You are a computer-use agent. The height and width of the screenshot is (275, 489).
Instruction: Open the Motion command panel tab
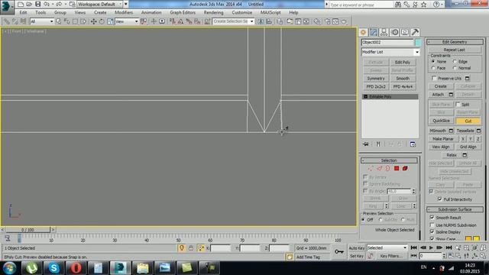394,32
